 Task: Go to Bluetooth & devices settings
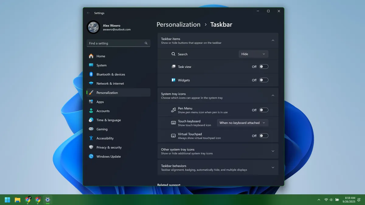tap(111, 74)
